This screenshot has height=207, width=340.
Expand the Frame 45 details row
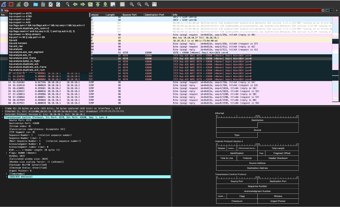coord(2,108)
